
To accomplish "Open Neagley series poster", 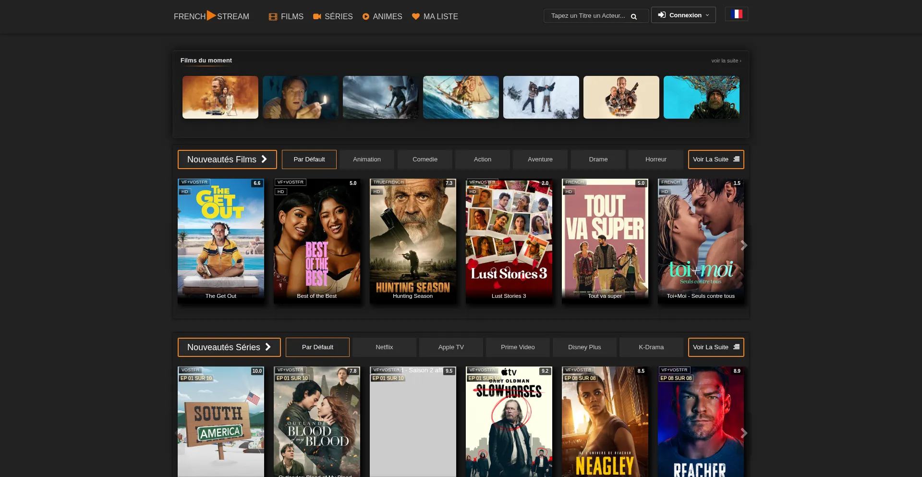I will pos(605,422).
